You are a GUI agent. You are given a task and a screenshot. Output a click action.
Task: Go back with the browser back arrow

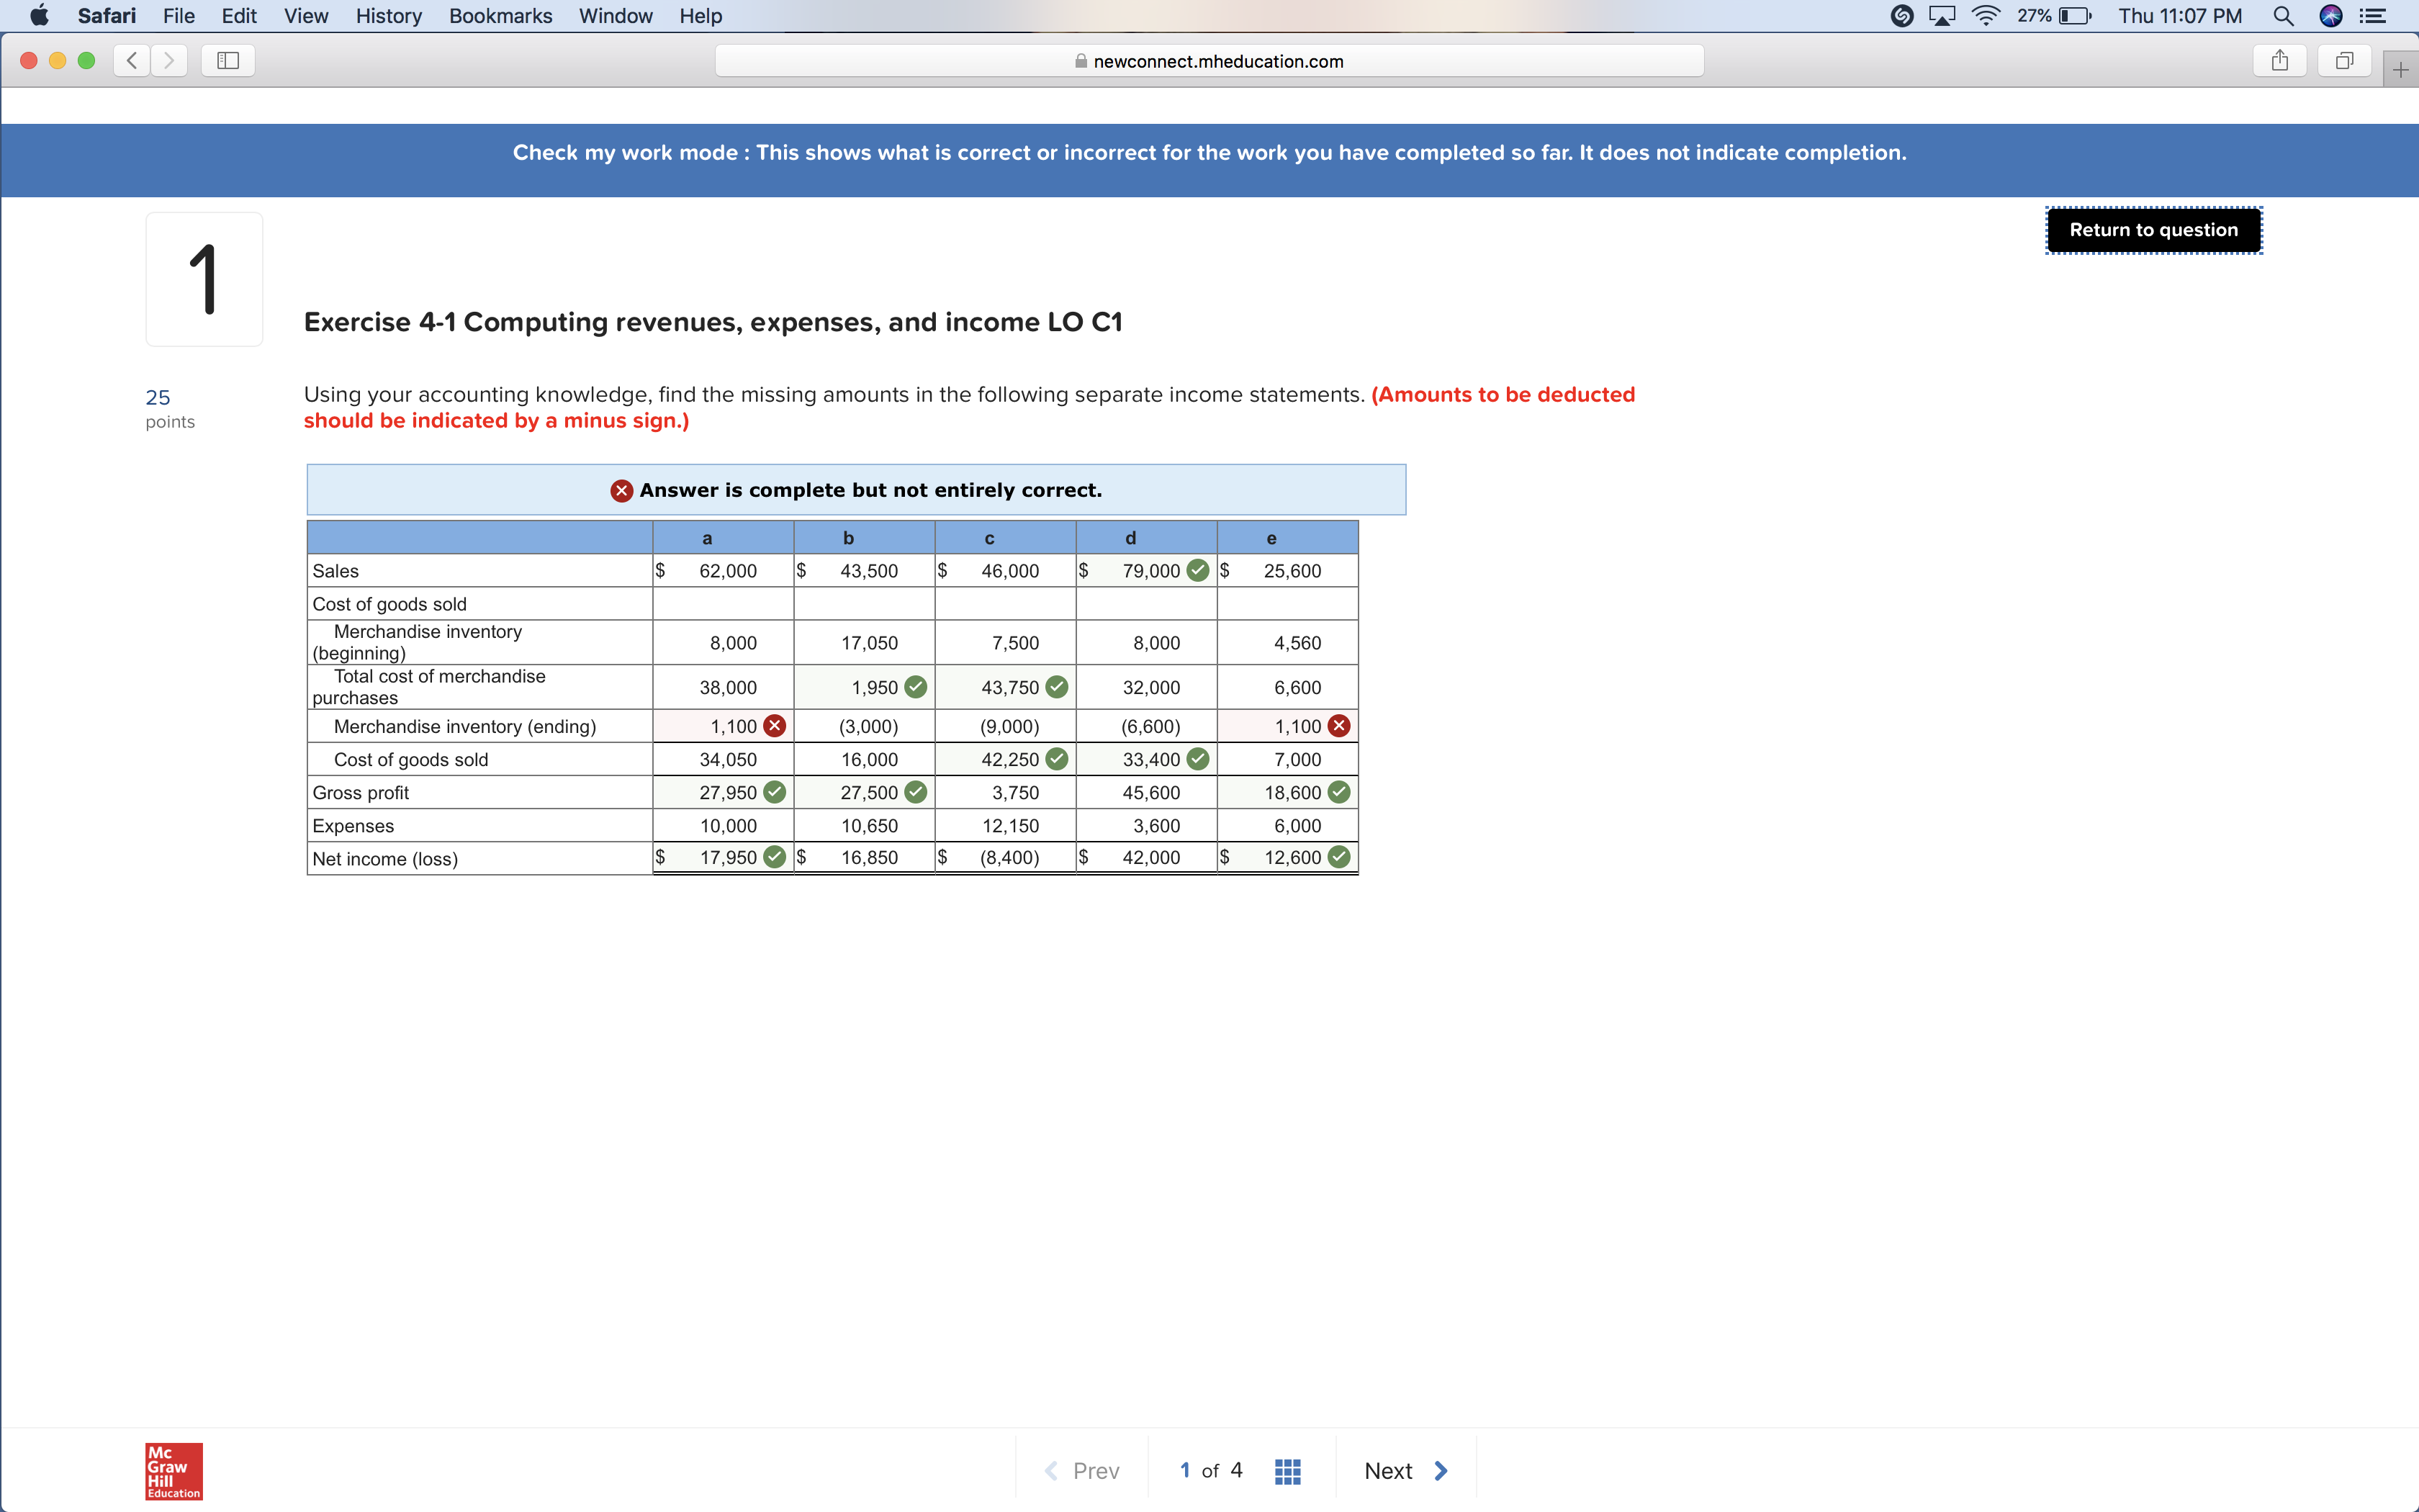(132, 61)
